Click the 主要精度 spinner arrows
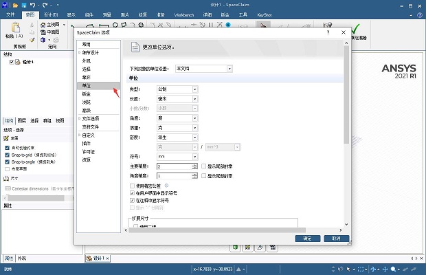 click(x=195, y=166)
